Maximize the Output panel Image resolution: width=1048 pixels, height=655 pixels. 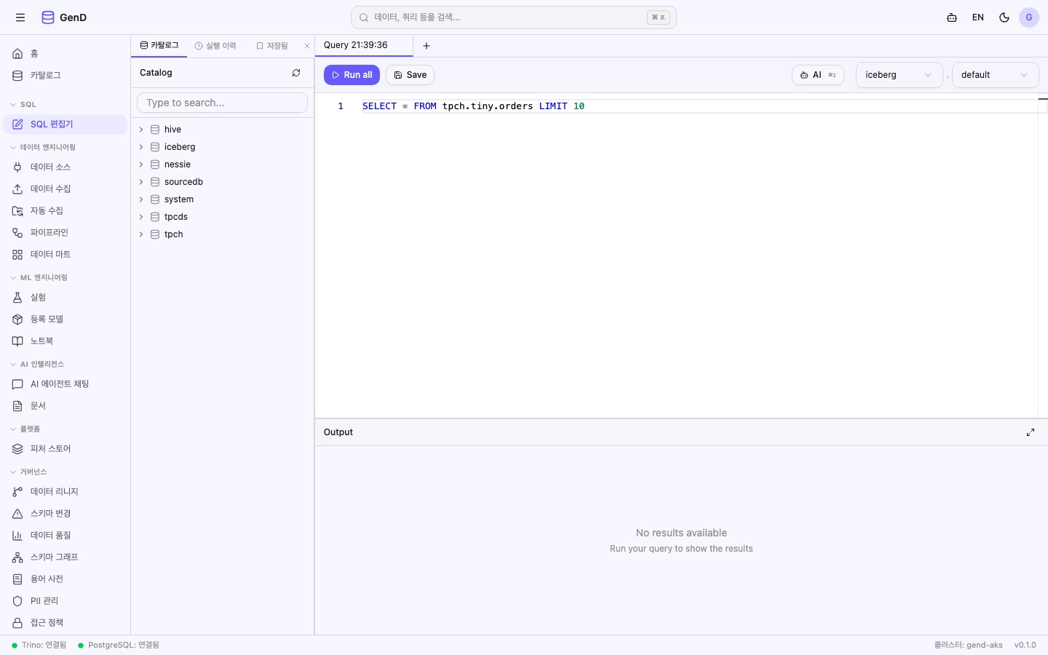pos(1031,432)
